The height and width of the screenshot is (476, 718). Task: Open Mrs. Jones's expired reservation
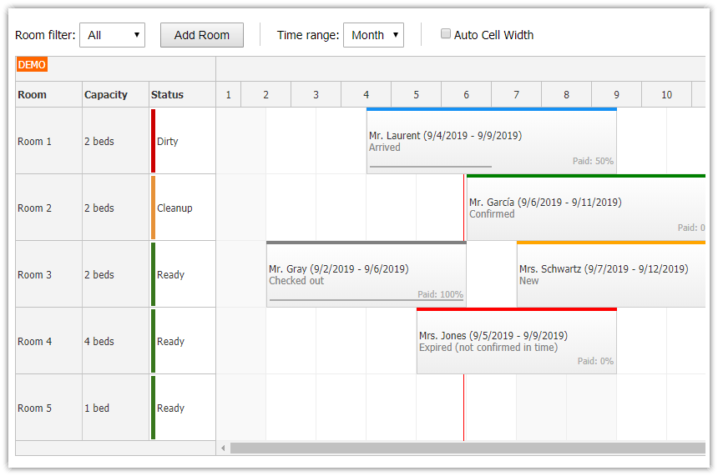(516, 341)
